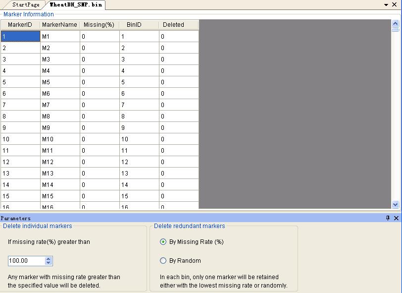
Task: Close the active document tab with X
Action: coord(395,4)
